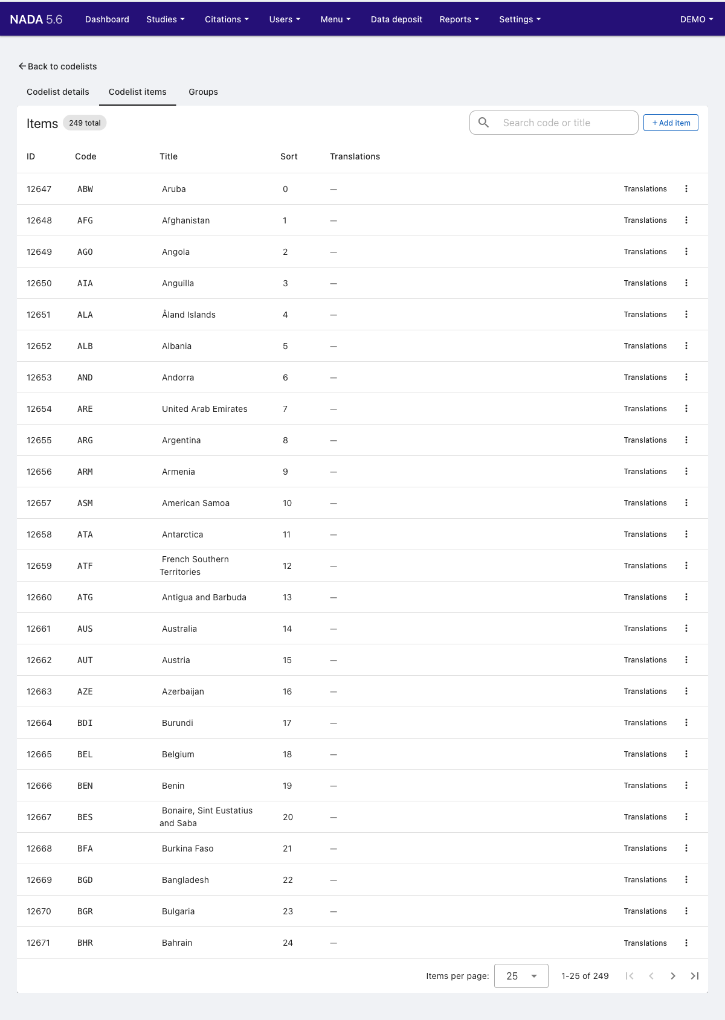Go to next page of items
This screenshot has height=1020, width=725.
[x=673, y=976]
